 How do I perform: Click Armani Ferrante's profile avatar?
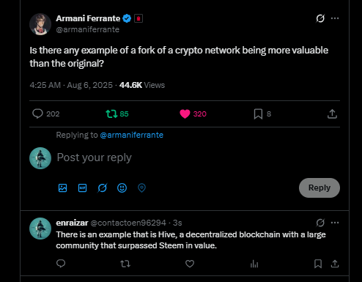40,24
